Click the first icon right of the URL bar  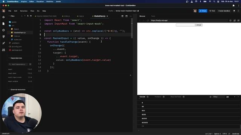[x=230, y=20]
